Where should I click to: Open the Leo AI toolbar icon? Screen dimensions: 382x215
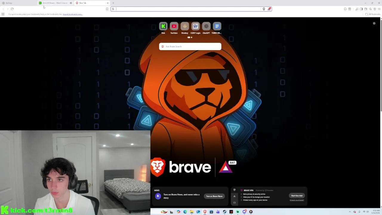370,9
